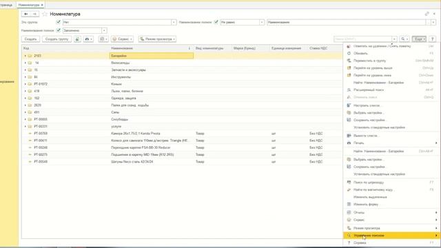Click the link icon at window top right
Viewport: 441px width, 248px height.
427,14
